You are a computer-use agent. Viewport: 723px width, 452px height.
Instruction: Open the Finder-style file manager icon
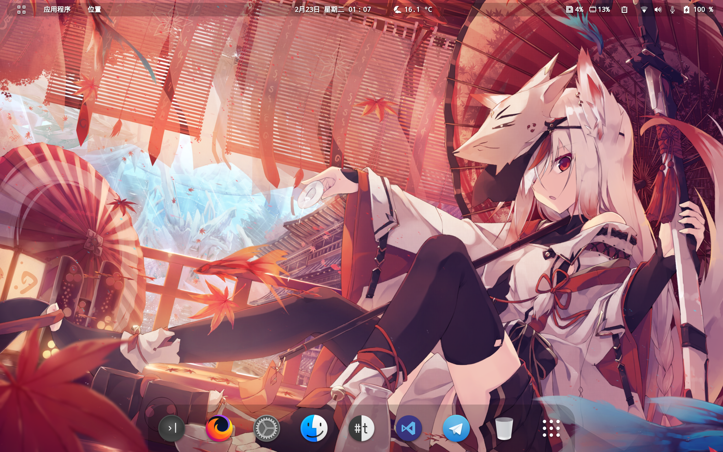[x=314, y=428]
